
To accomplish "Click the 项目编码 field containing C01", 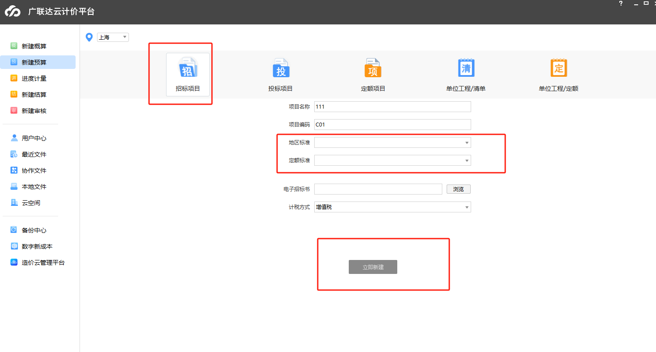I will (392, 125).
